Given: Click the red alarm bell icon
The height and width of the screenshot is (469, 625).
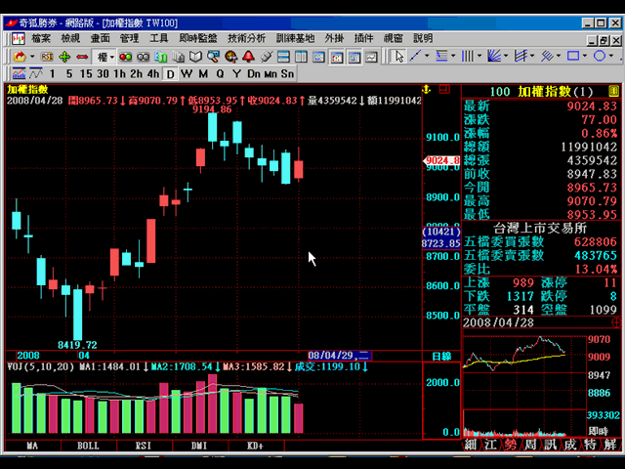Looking at the screenshot, I should tap(248, 57).
